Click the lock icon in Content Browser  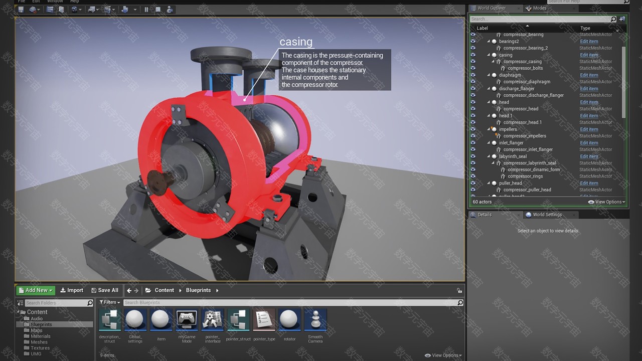pyautogui.click(x=459, y=290)
